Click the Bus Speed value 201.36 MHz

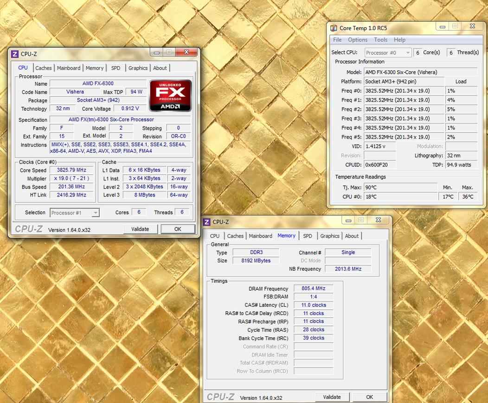[x=71, y=187]
